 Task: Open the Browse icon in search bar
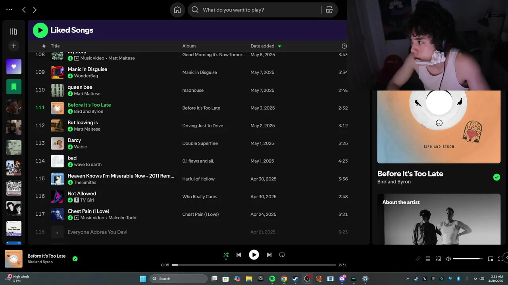(329, 10)
